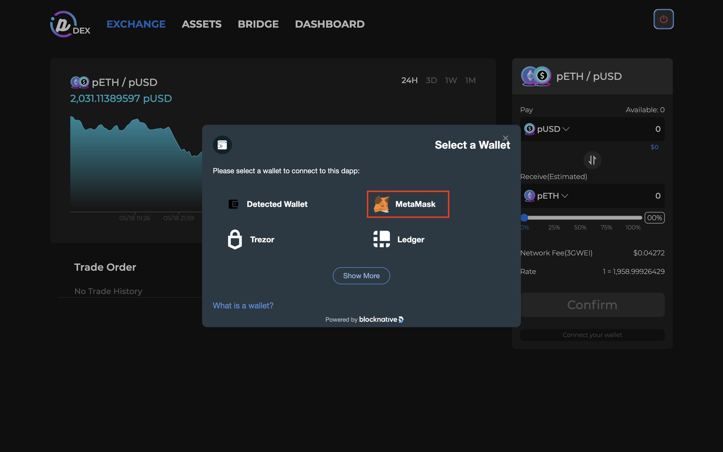
Task: Open the pUSD pay token dropdown
Action: (547, 129)
